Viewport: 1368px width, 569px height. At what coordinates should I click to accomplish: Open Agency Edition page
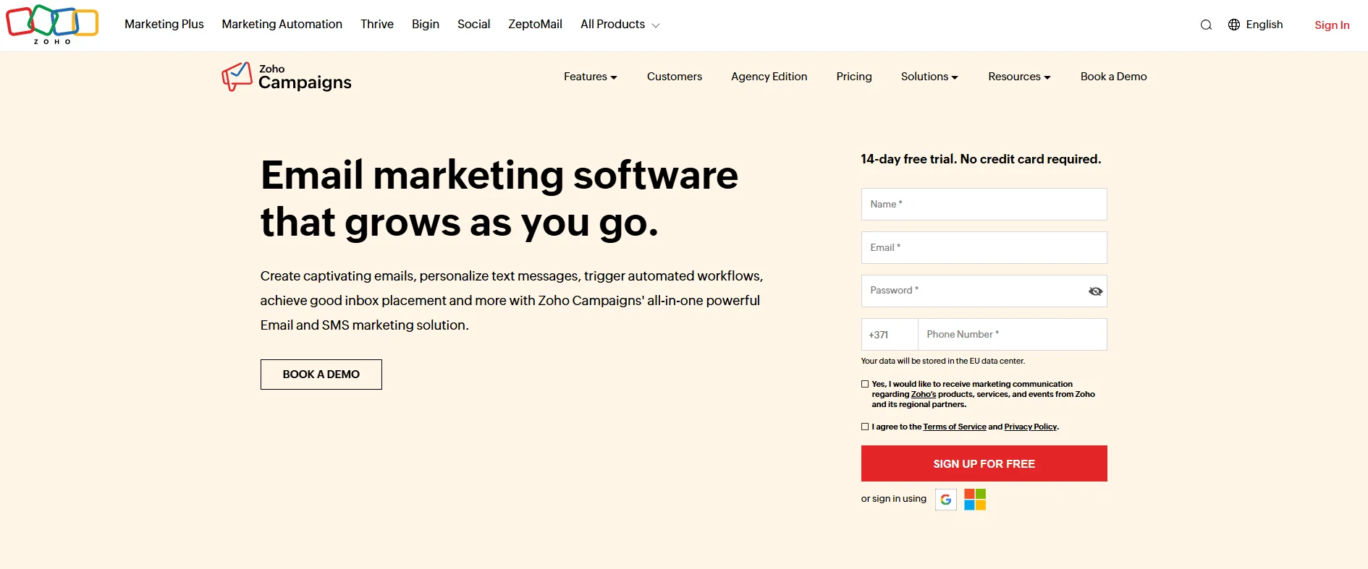coord(769,77)
